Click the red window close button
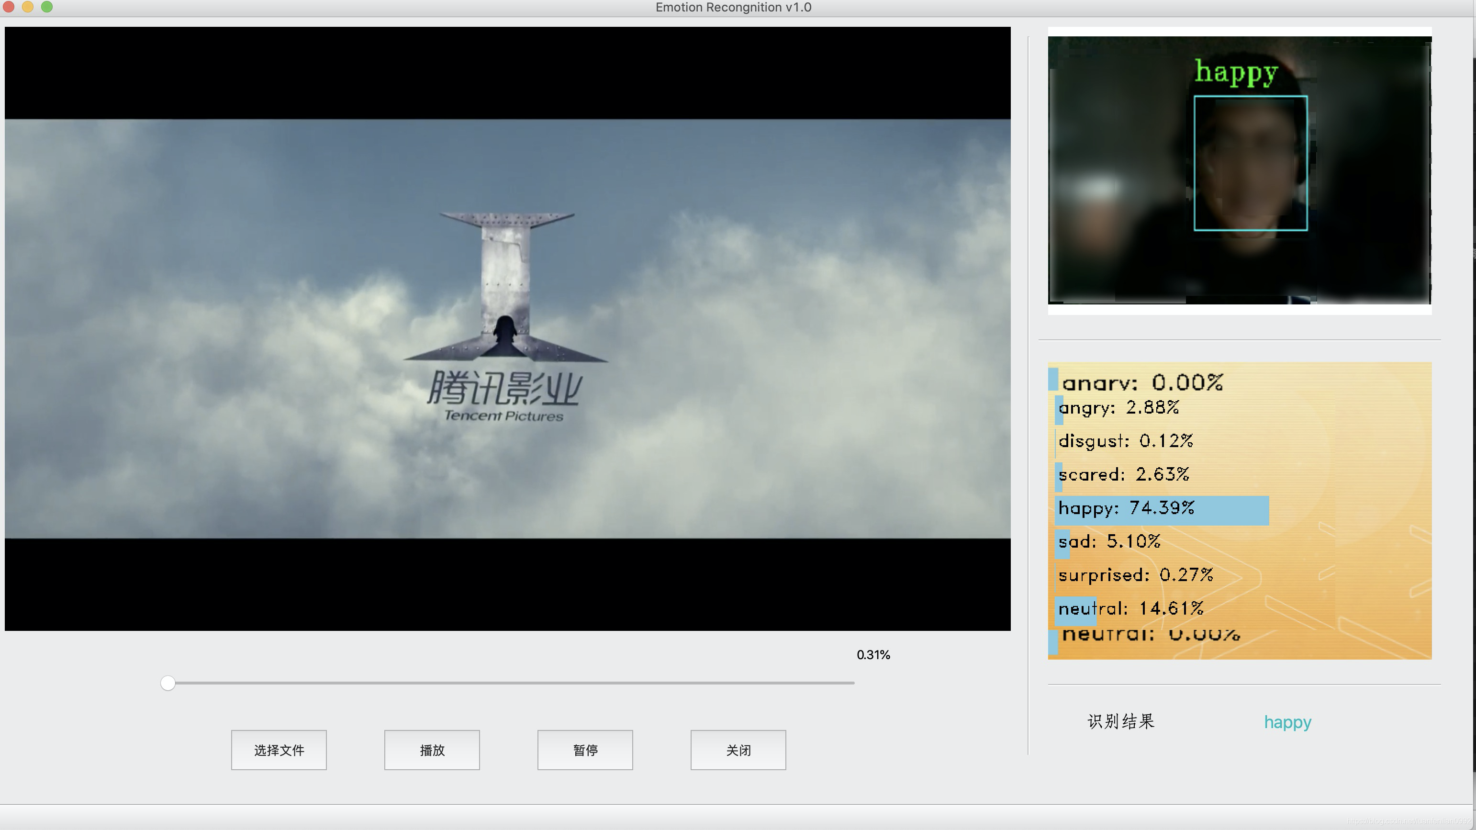This screenshot has width=1476, height=830. [9, 7]
